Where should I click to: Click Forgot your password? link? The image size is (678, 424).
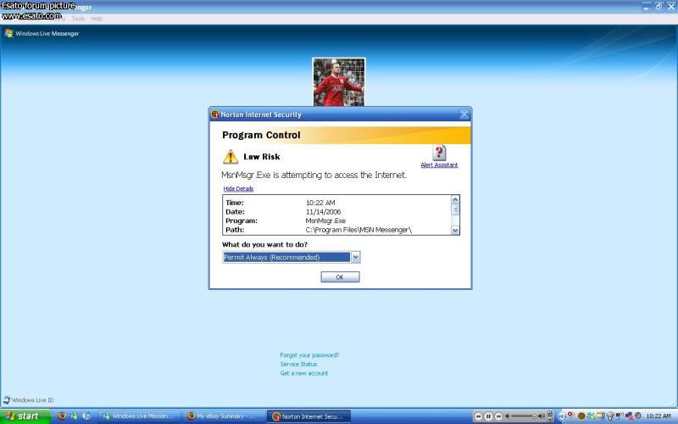[309, 355]
